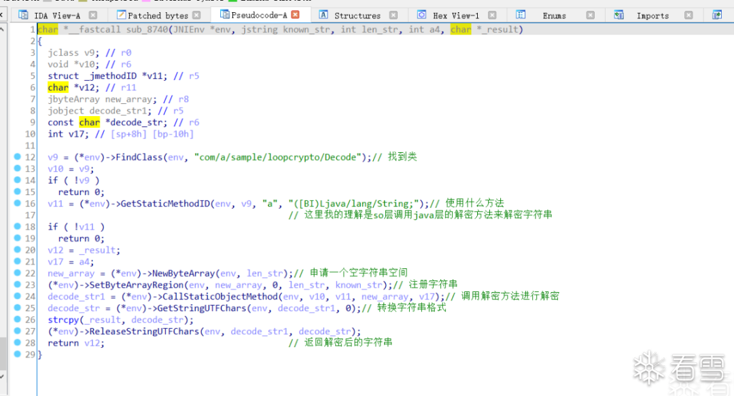
Task: Click the left panel vertical scrollbar thumb
Action: coord(3,353)
